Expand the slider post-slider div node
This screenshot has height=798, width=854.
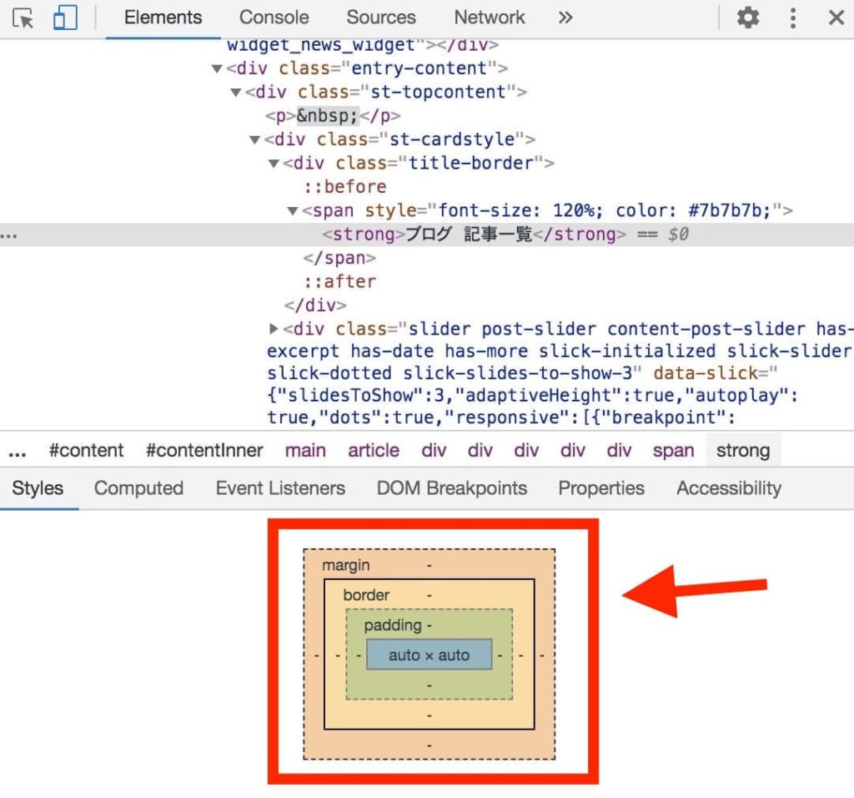point(274,329)
